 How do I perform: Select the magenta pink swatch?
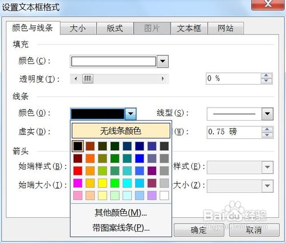(78, 183)
